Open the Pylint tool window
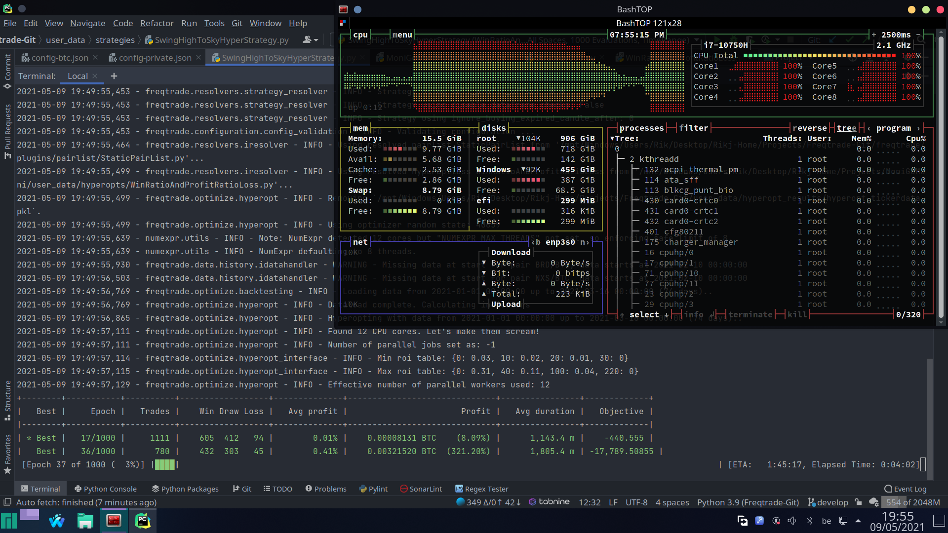 coord(373,489)
